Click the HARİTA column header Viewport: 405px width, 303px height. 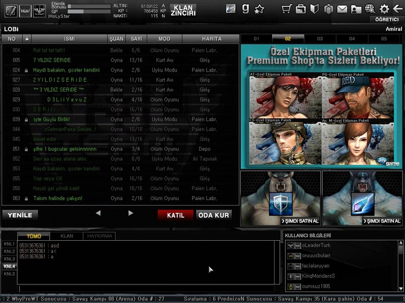click(x=211, y=39)
